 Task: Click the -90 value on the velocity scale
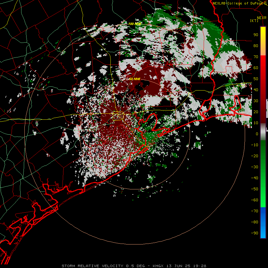click(x=255, y=233)
